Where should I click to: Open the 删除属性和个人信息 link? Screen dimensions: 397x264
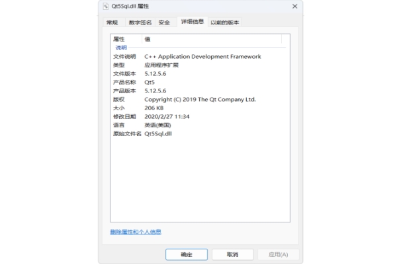[x=136, y=232]
